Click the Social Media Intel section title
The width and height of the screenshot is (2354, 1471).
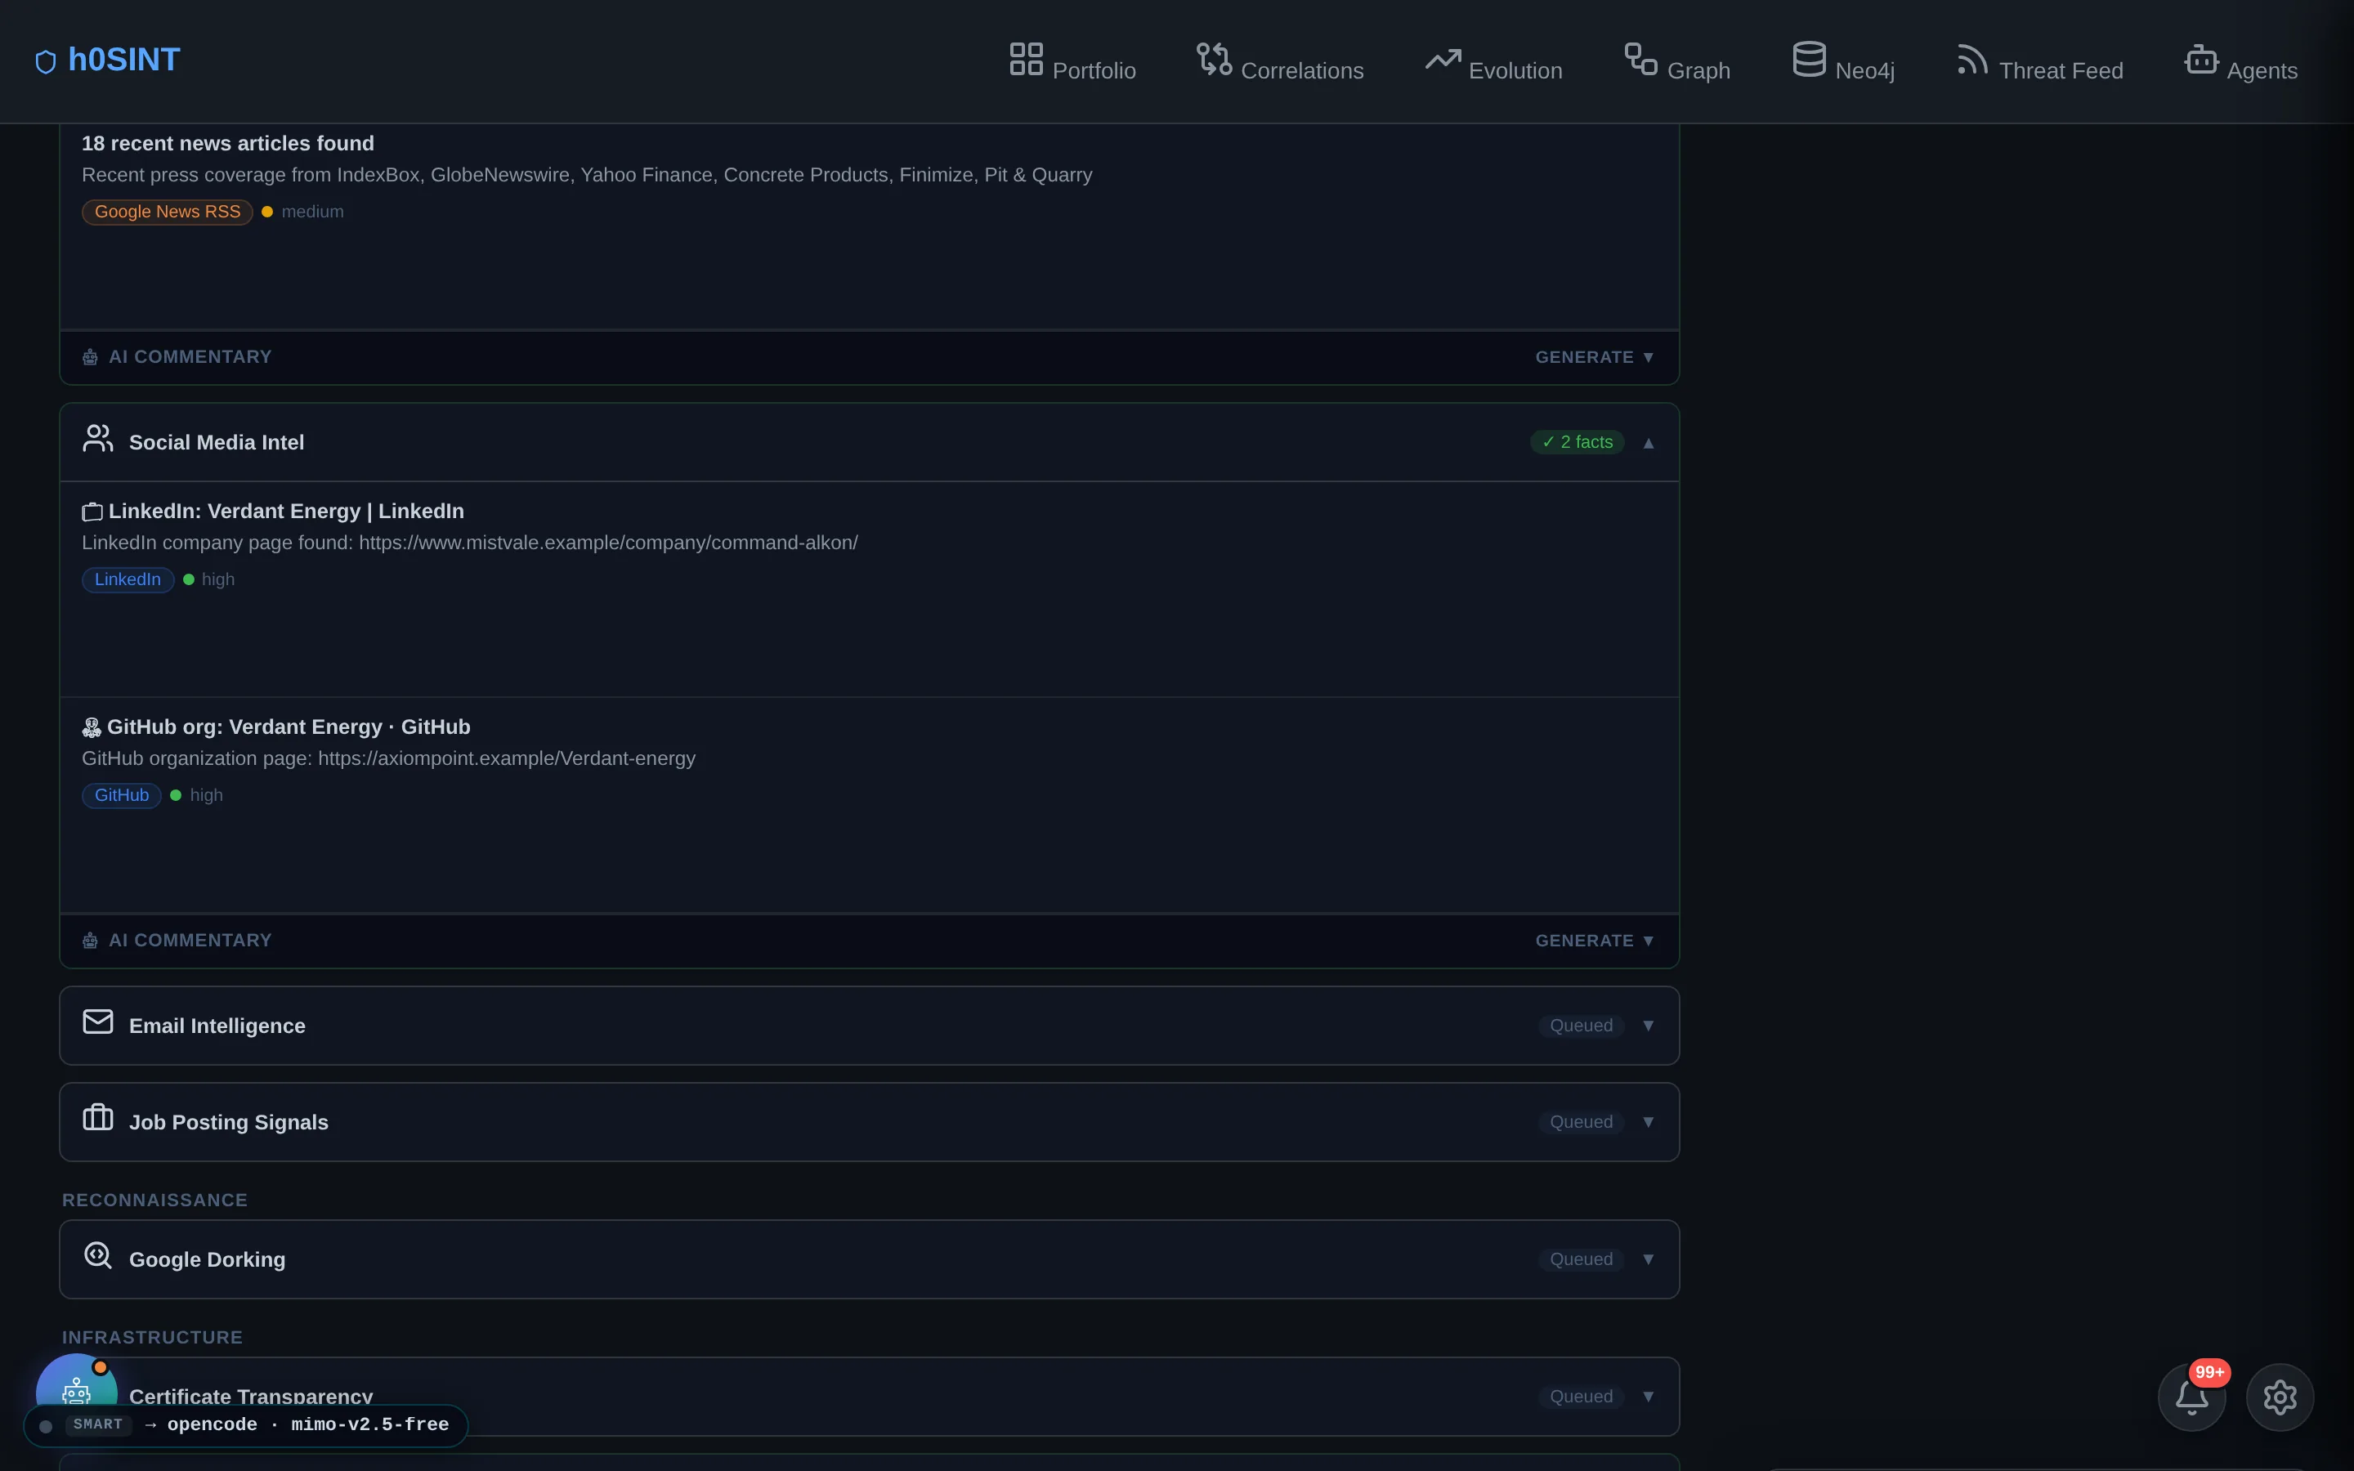(217, 443)
